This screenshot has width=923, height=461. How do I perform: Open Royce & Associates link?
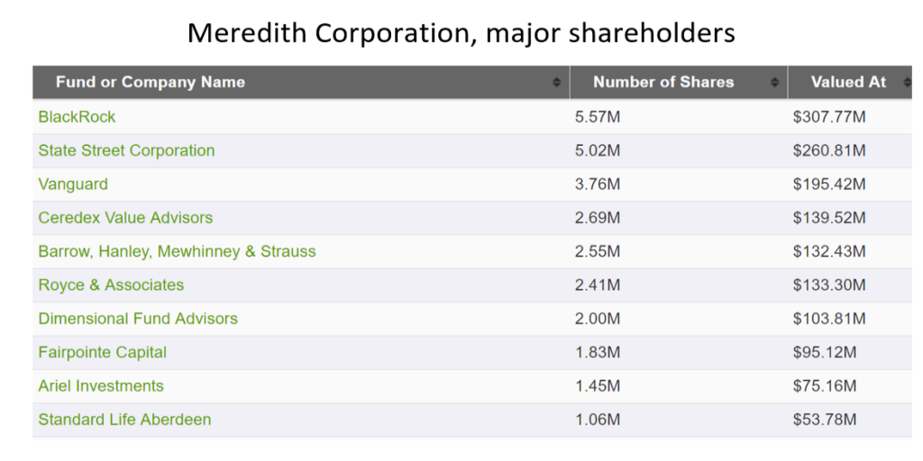[x=111, y=285]
